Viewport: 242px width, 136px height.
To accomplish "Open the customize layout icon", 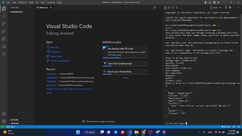I will (218, 3).
